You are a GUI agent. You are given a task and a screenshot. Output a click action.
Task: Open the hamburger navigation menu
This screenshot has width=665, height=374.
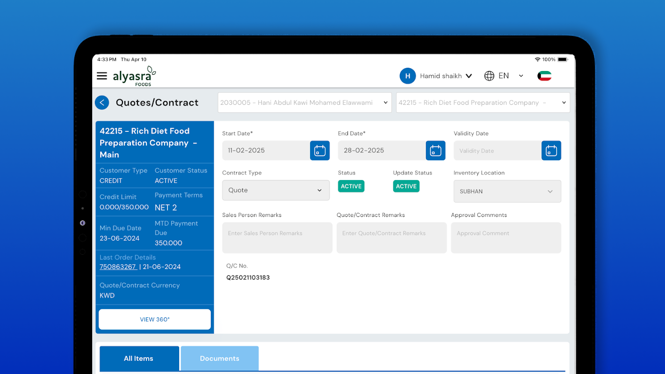(102, 76)
